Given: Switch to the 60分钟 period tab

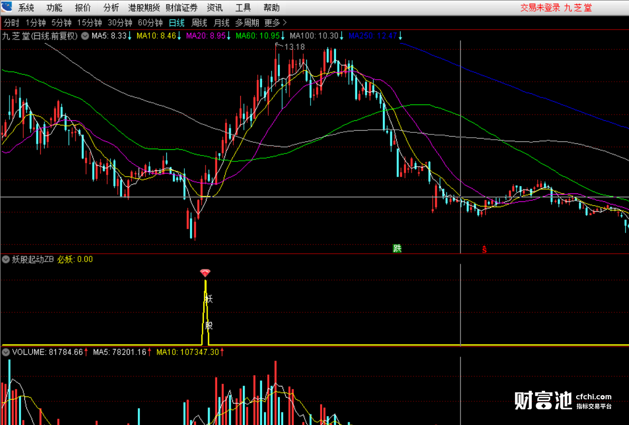Looking at the screenshot, I should (x=151, y=23).
